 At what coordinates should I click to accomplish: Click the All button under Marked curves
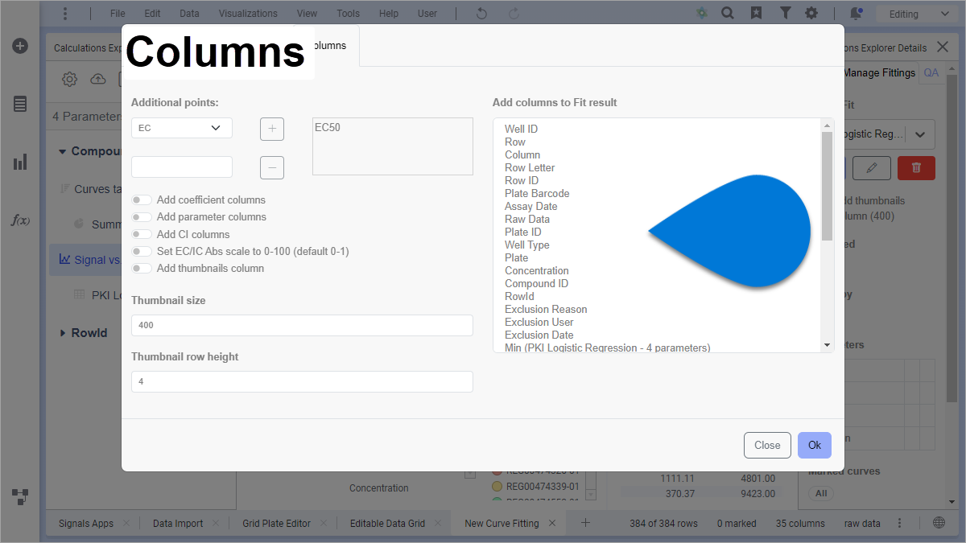(x=821, y=493)
